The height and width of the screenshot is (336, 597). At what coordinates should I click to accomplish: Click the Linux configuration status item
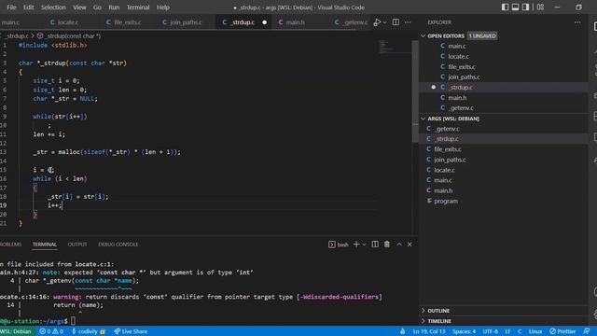tap(535, 331)
